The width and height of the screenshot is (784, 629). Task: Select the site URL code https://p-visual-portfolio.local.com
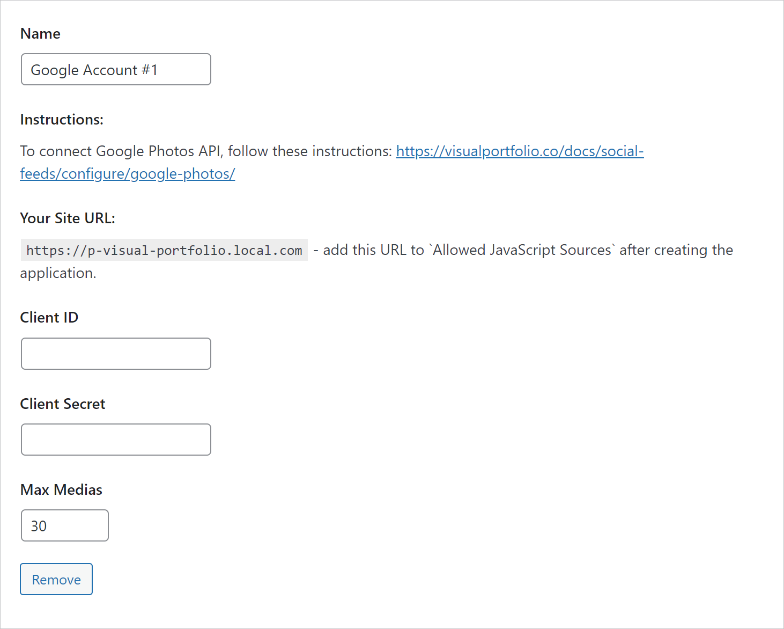[x=164, y=250]
